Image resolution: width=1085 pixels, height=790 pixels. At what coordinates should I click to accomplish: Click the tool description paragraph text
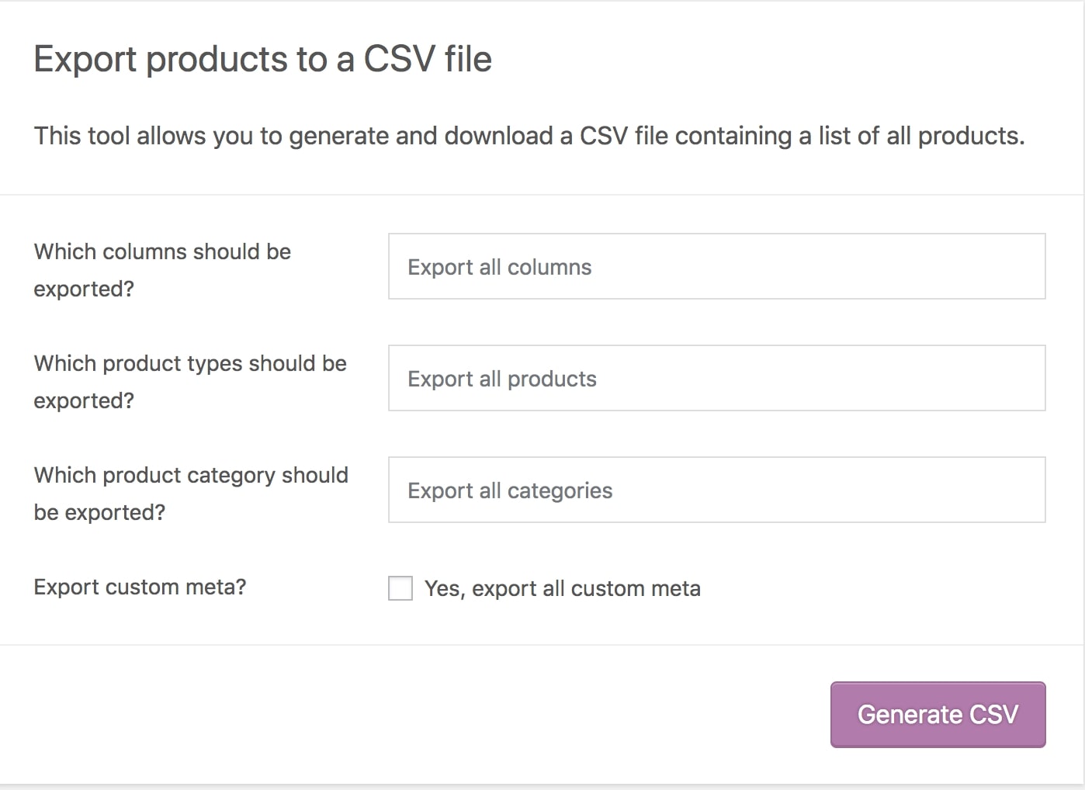(x=529, y=136)
